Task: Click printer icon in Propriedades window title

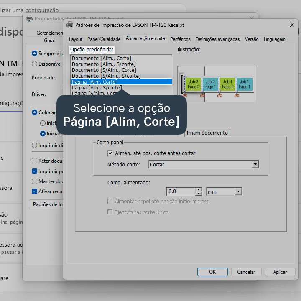Action: point(29,19)
